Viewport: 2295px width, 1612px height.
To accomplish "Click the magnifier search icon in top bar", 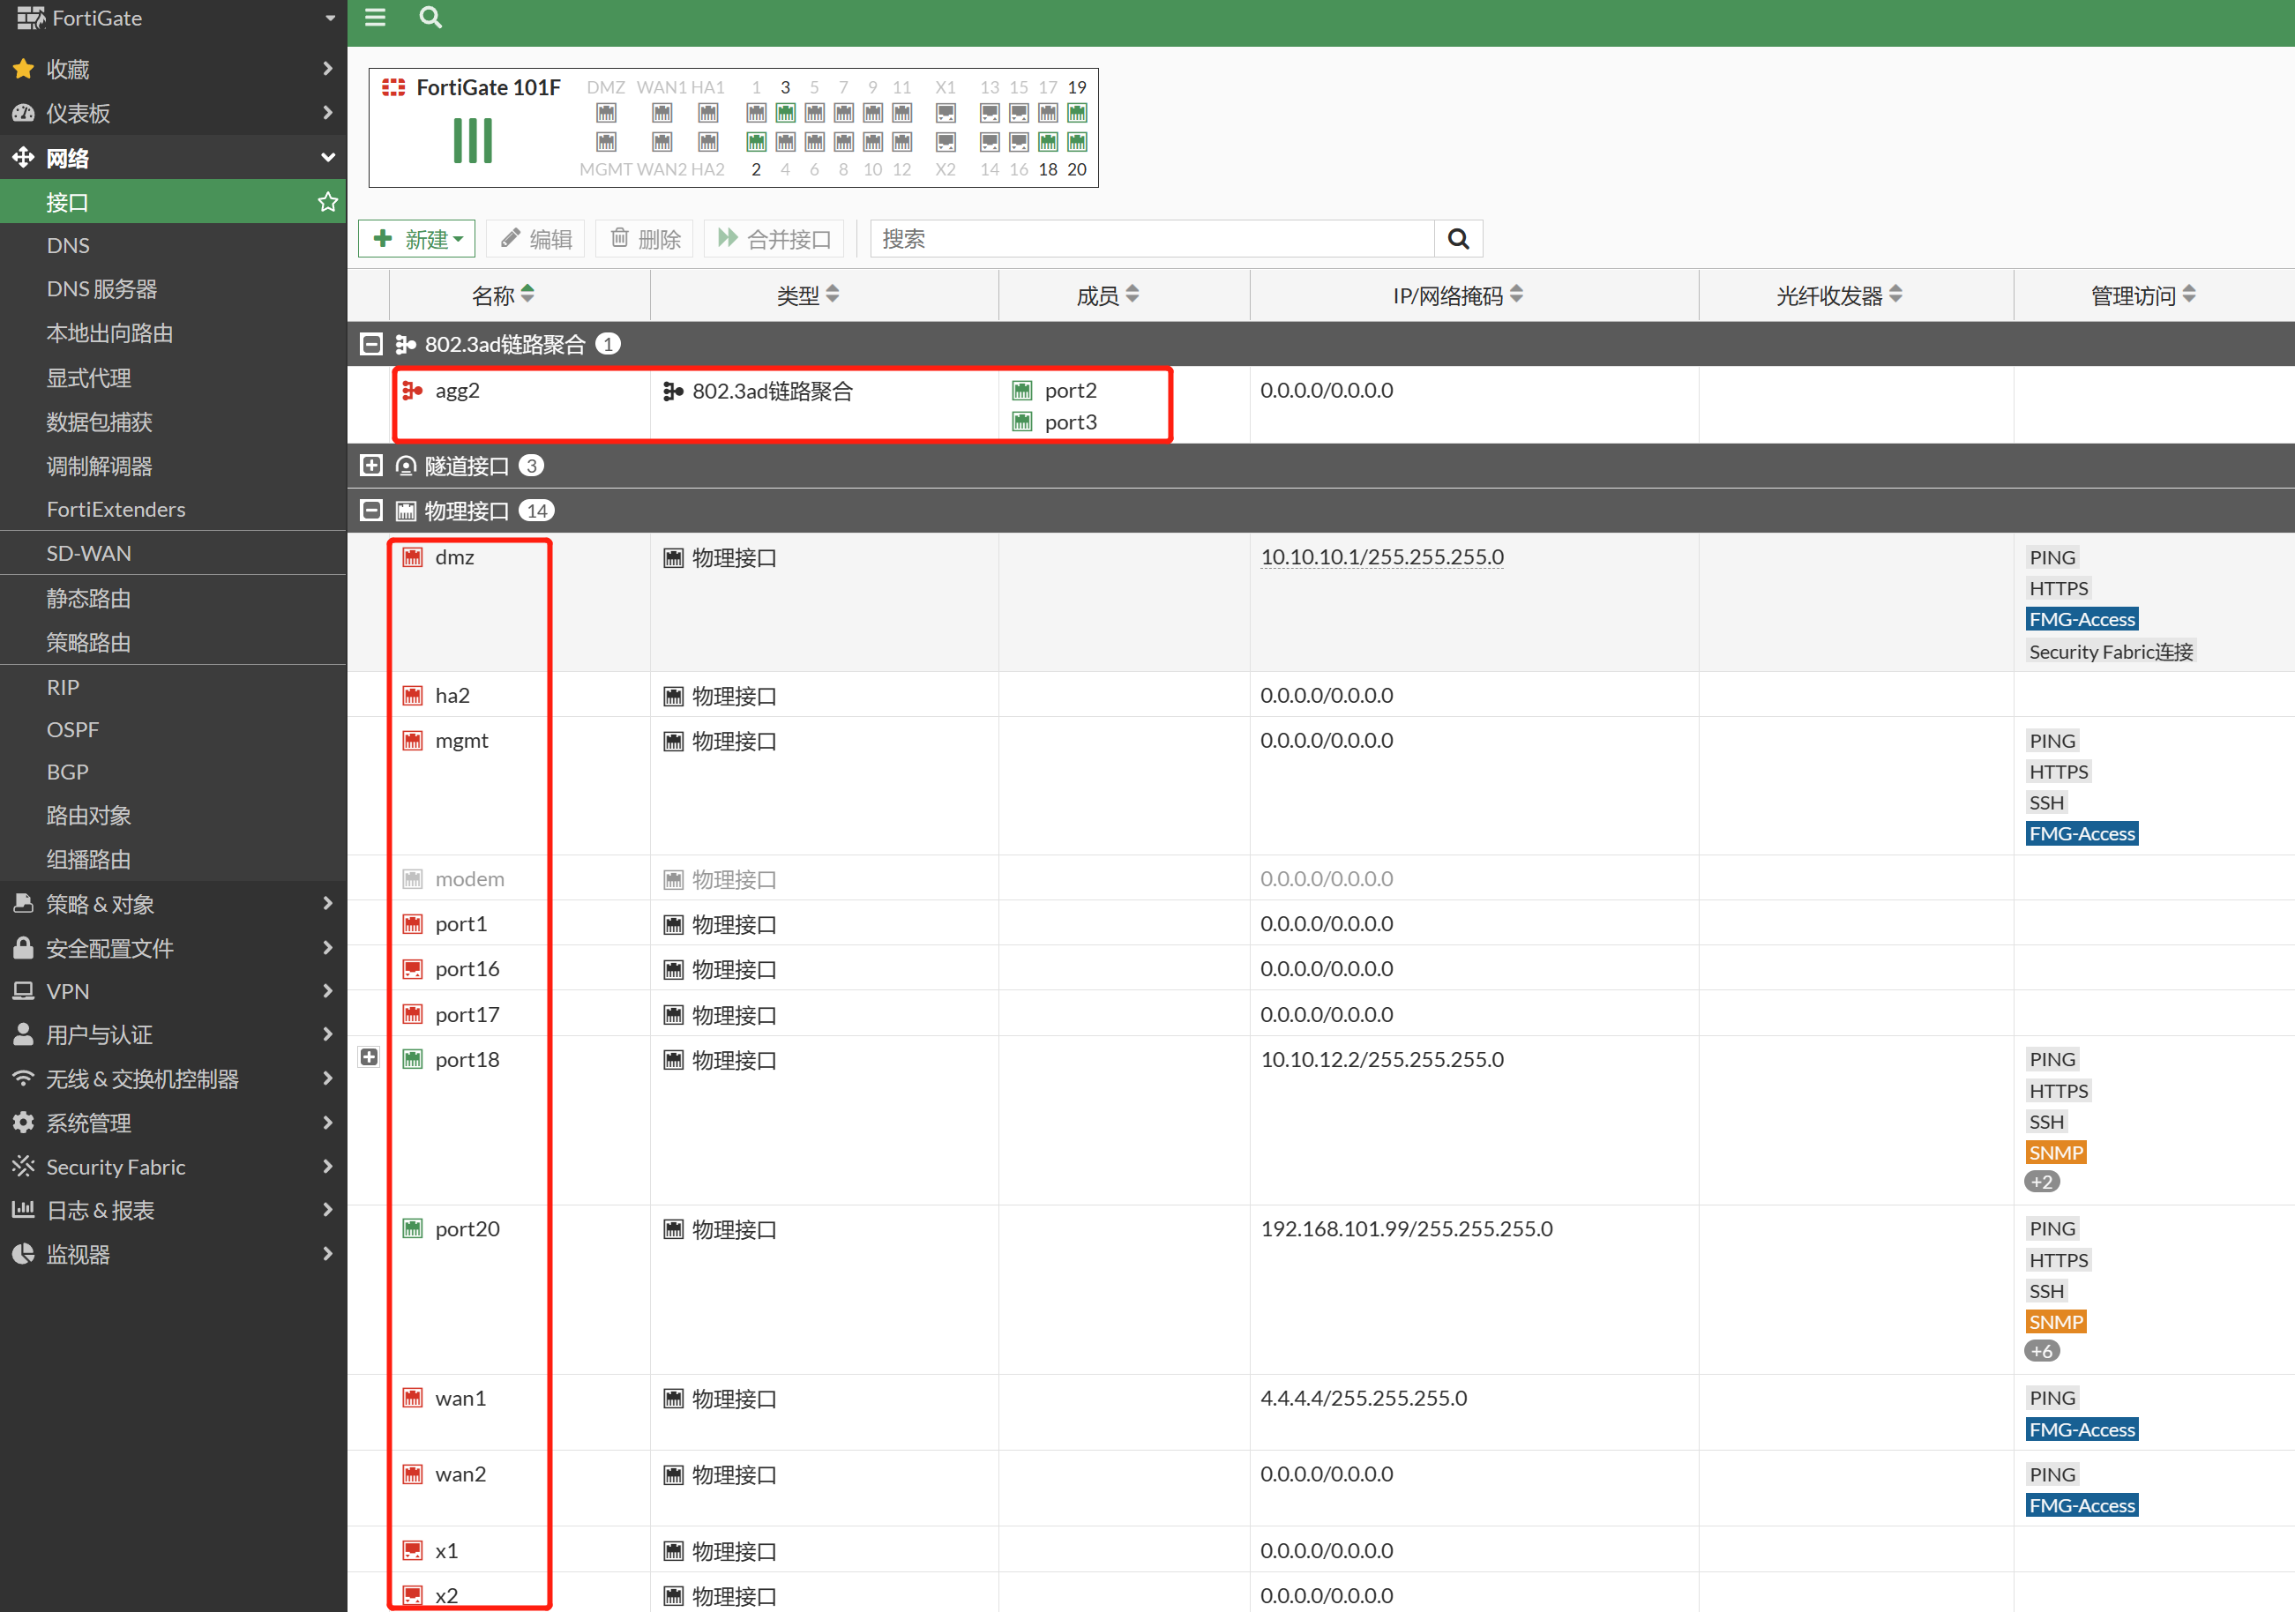I will pyautogui.click(x=430, y=17).
